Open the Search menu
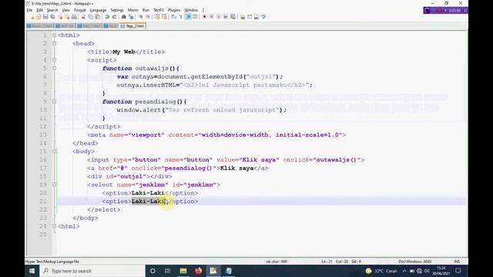This screenshot has height=277, width=493. point(52,10)
